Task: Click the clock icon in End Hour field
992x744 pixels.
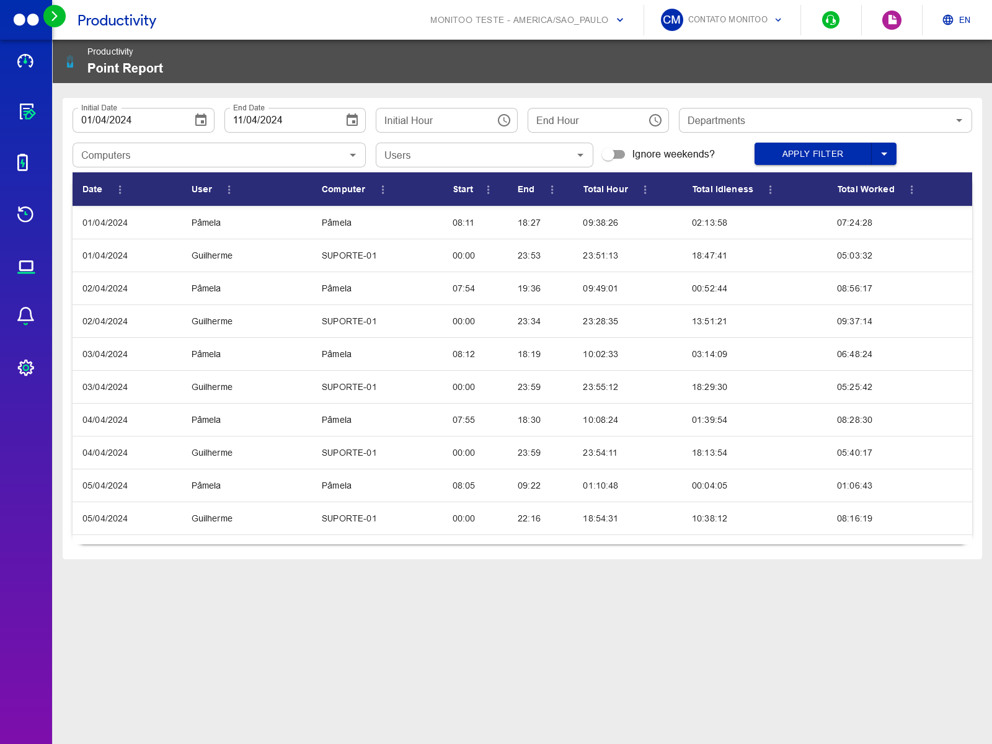Action: coord(655,120)
